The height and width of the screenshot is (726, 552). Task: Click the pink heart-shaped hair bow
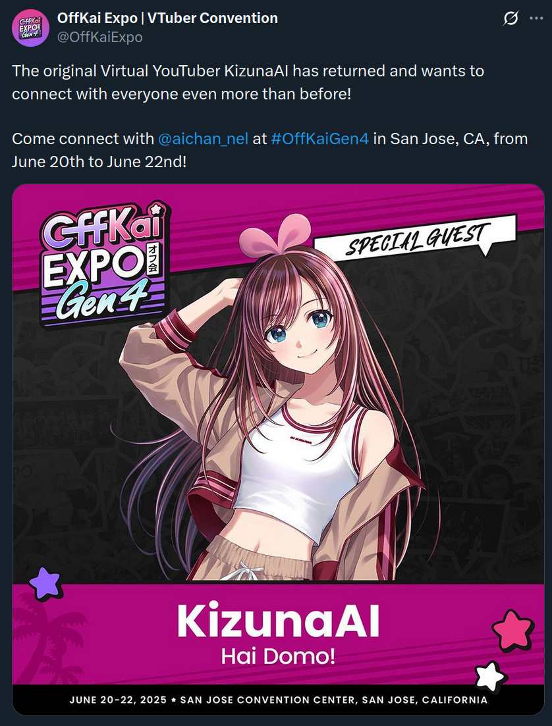[x=276, y=234]
